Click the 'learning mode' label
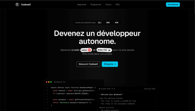Screen dimensions: 195x111 tap(149, 89)
